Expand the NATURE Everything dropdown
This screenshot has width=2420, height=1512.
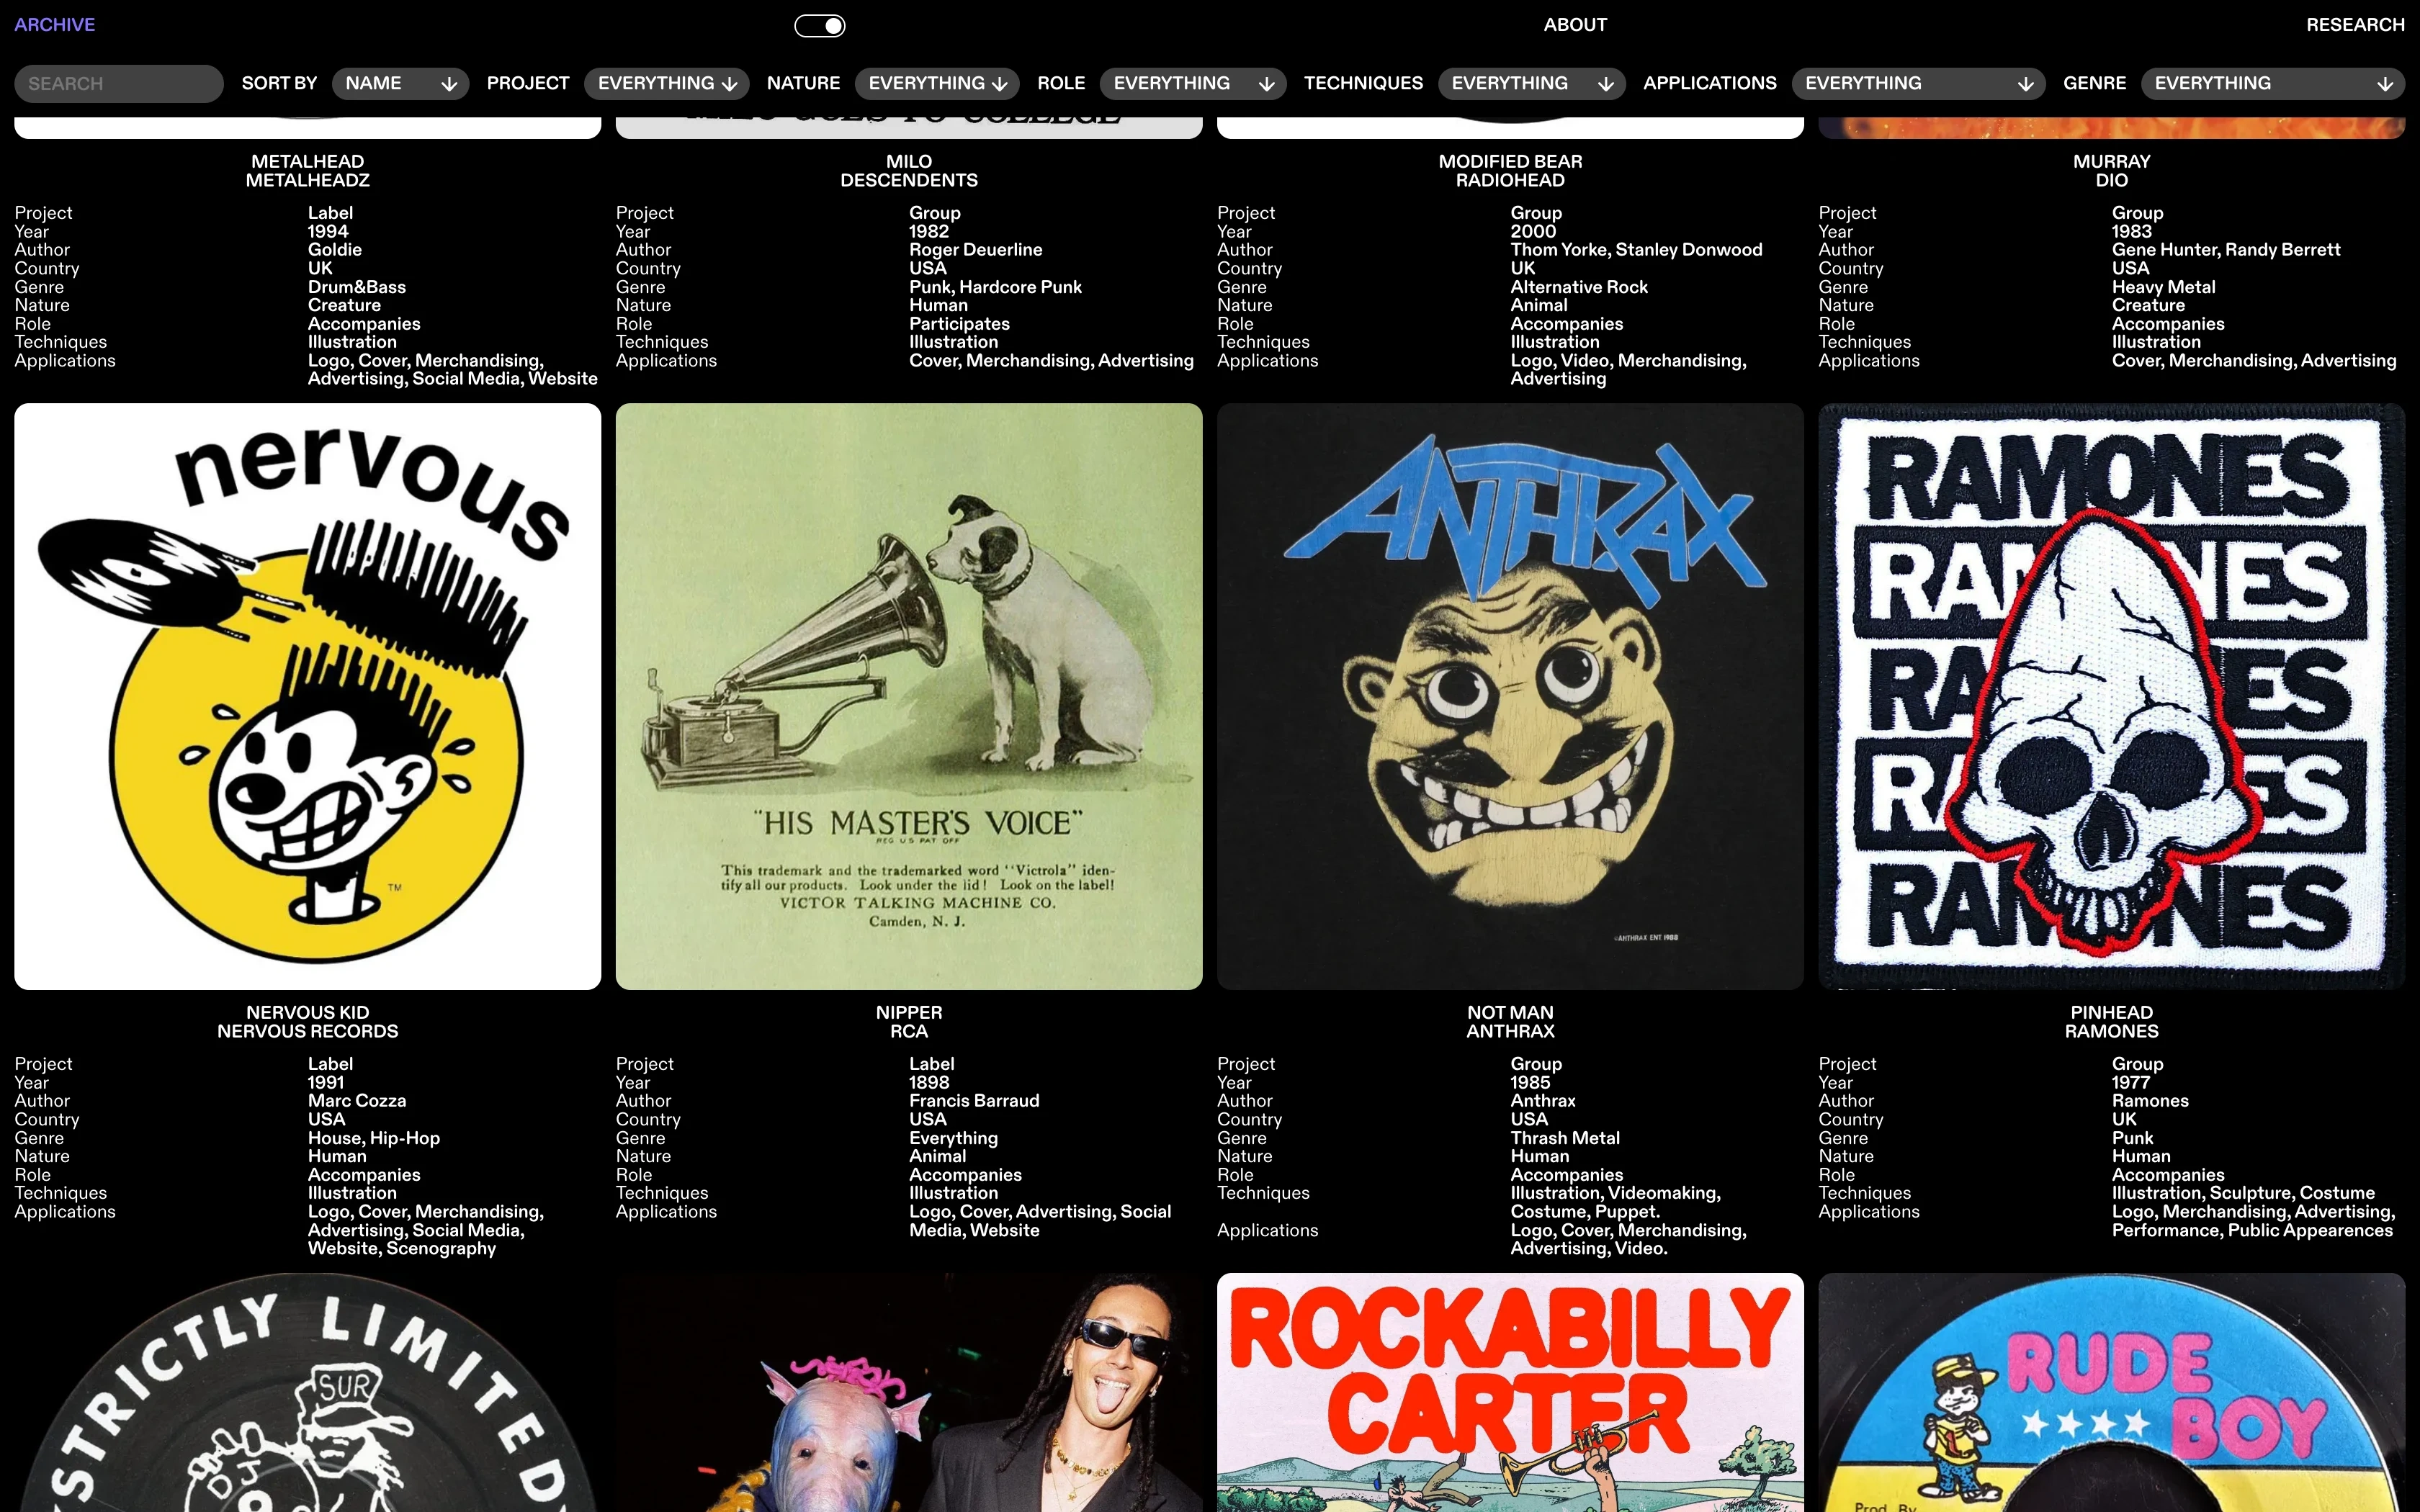(x=937, y=84)
